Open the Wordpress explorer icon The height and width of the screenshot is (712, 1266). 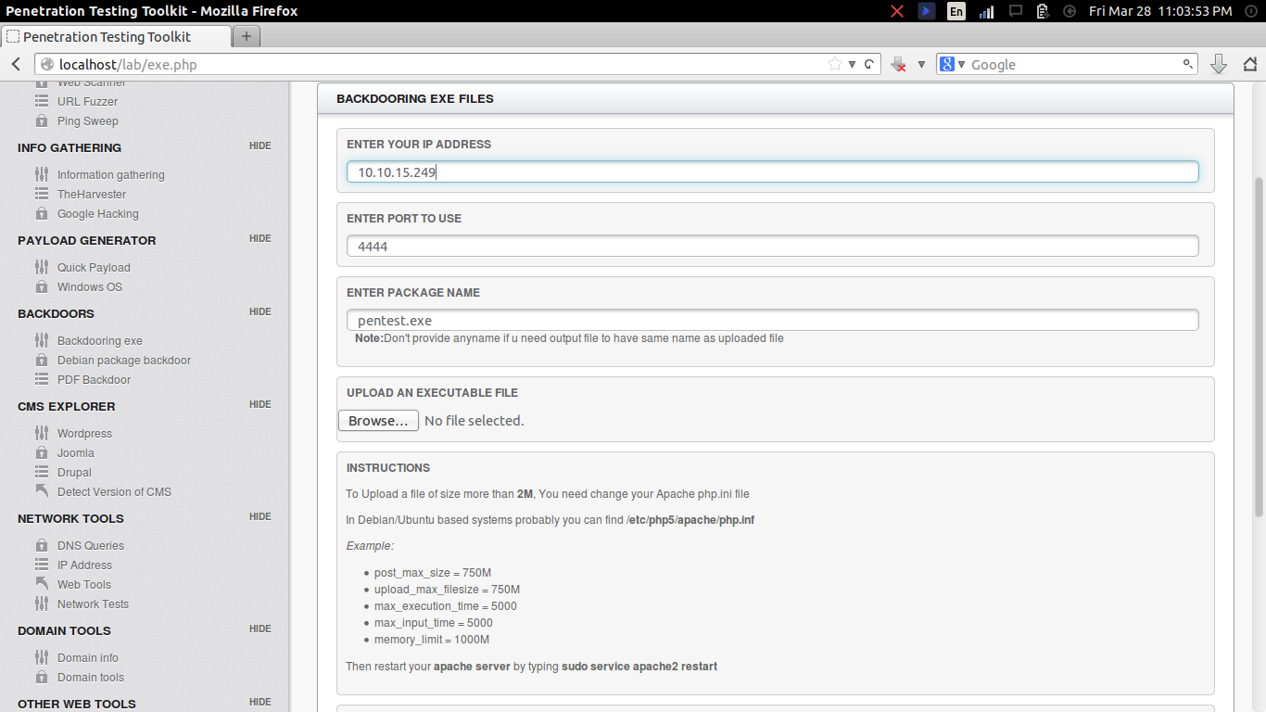pyautogui.click(x=42, y=433)
